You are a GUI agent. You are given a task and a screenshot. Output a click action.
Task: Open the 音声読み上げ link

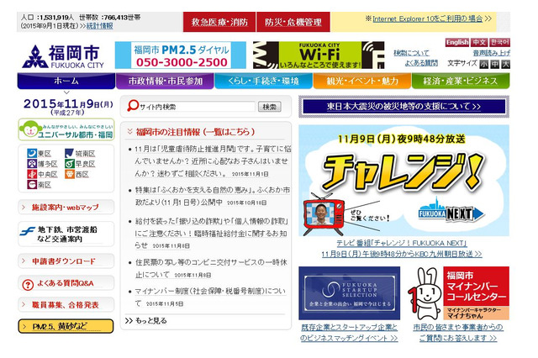491,53
